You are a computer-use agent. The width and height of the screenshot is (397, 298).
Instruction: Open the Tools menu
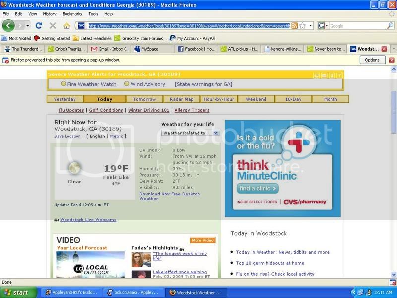93,14
